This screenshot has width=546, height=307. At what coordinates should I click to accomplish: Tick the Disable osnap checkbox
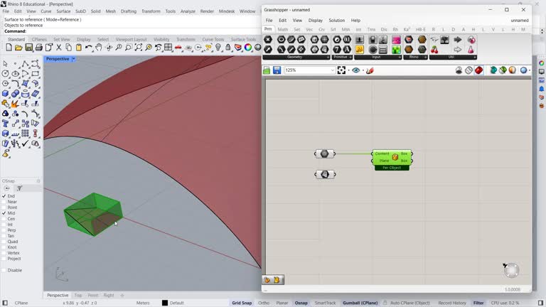click(4, 270)
